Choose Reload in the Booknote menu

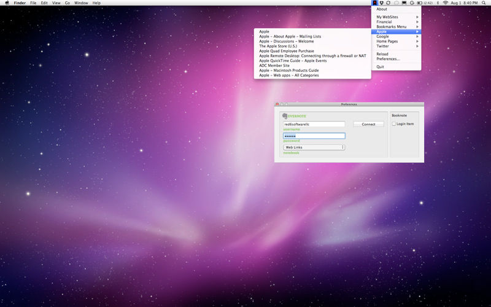pyautogui.click(x=382, y=54)
